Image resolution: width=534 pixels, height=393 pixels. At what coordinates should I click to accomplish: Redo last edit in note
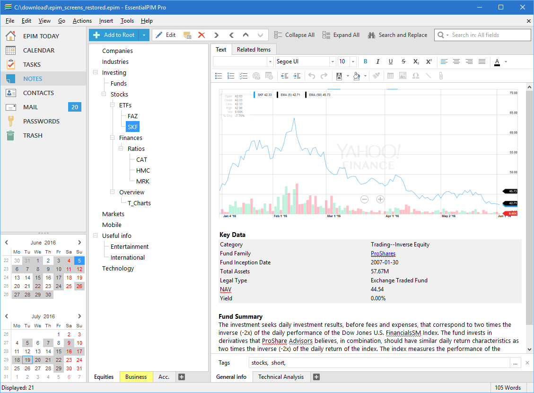click(324, 76)
